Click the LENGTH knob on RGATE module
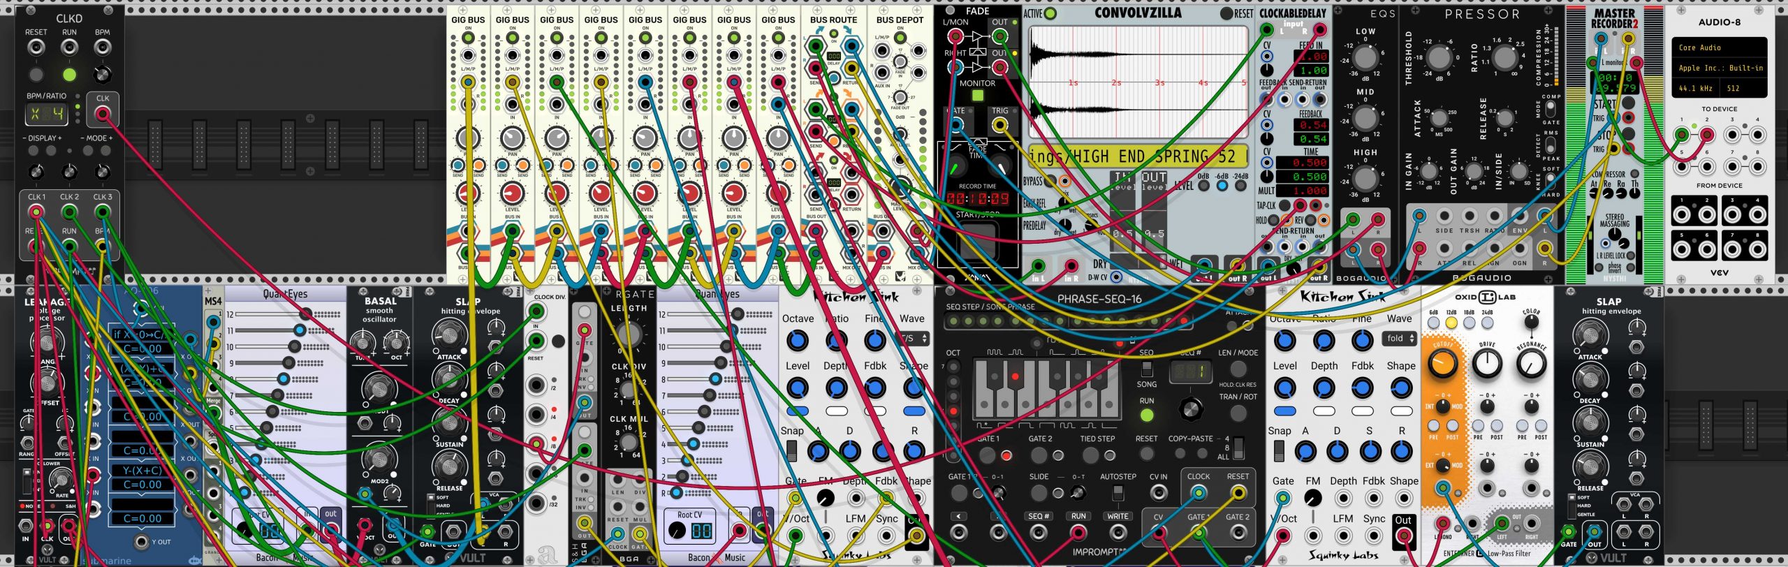 (628, 334)
